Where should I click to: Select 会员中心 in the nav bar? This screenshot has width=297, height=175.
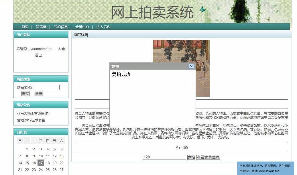pyautogui.click(x=82, y=27)
